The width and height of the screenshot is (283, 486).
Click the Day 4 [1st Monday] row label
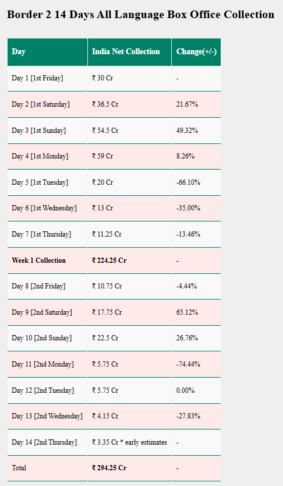tap(40, 156)
